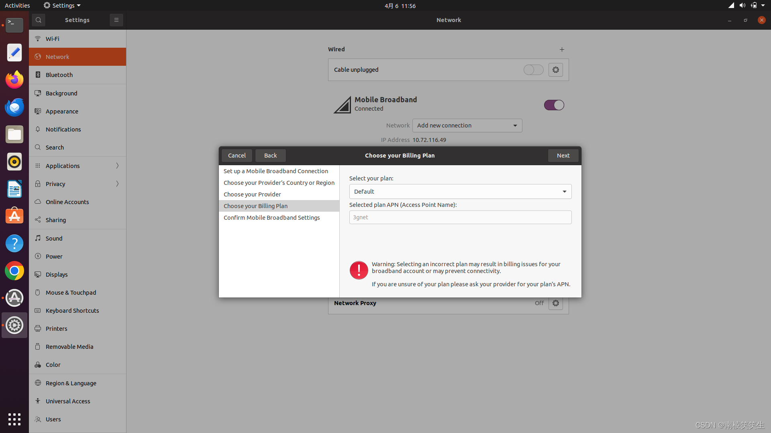Image resolution: width=771 pixels, height=433 pixels.
Task: Click the search icon in Settings header
Action: coord(39,20)
